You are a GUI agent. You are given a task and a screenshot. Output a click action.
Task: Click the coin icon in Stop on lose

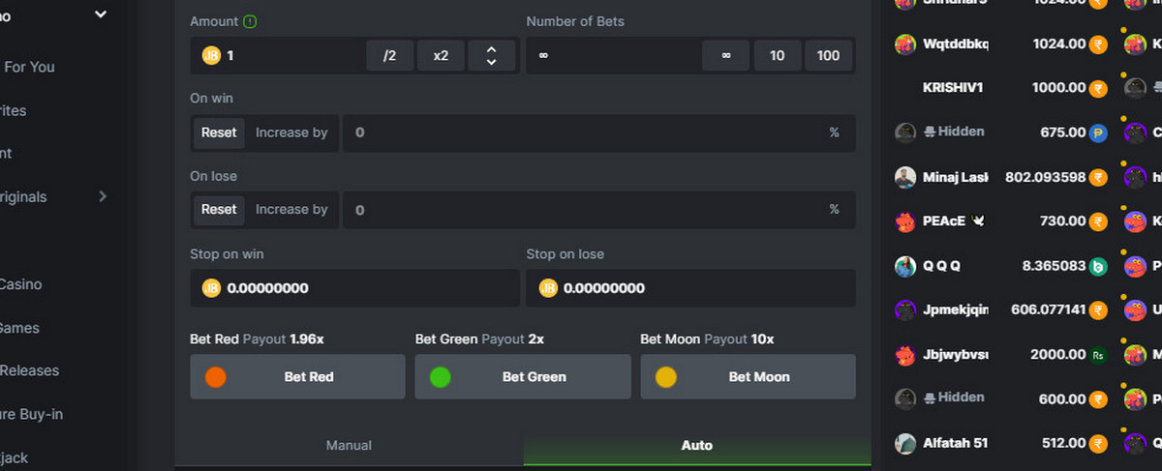click(547, 288)
